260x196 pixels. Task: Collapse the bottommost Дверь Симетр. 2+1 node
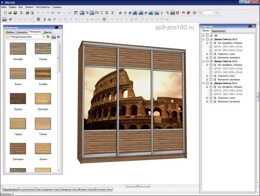click(204, 83)
